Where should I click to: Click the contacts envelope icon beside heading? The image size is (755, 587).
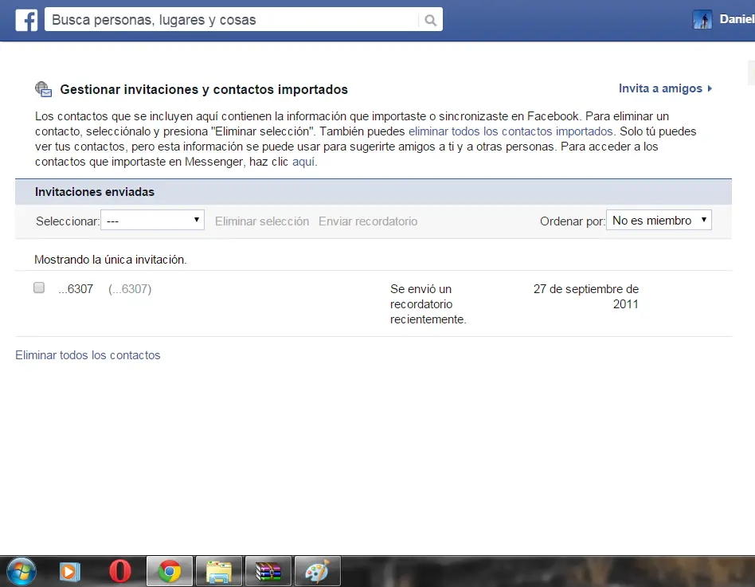43,89
